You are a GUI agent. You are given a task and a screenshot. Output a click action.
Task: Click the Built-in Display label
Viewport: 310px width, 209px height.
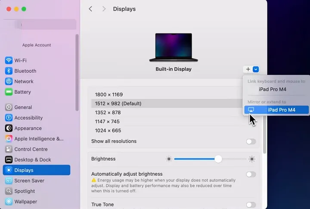[174, 69]
